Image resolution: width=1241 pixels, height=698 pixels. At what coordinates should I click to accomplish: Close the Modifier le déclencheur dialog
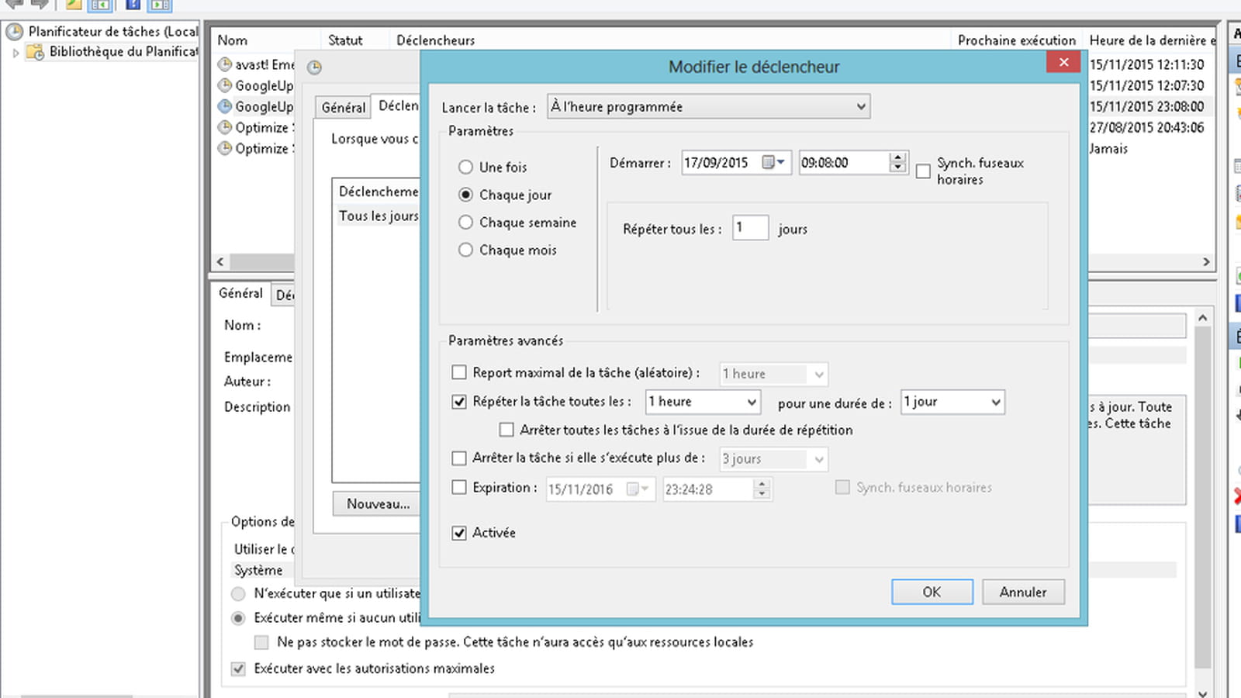pyautogui.click(x=1063, y=62)
